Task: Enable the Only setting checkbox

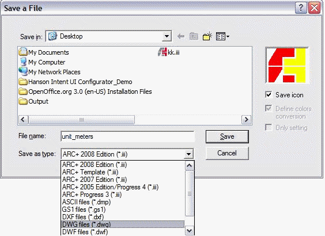Action: [x=269, y=127]
